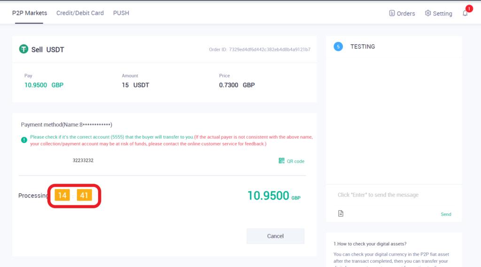This screenshot has height=267, width=481.
Task: Click the Order ID text
Action: click(x=259, y=49)
